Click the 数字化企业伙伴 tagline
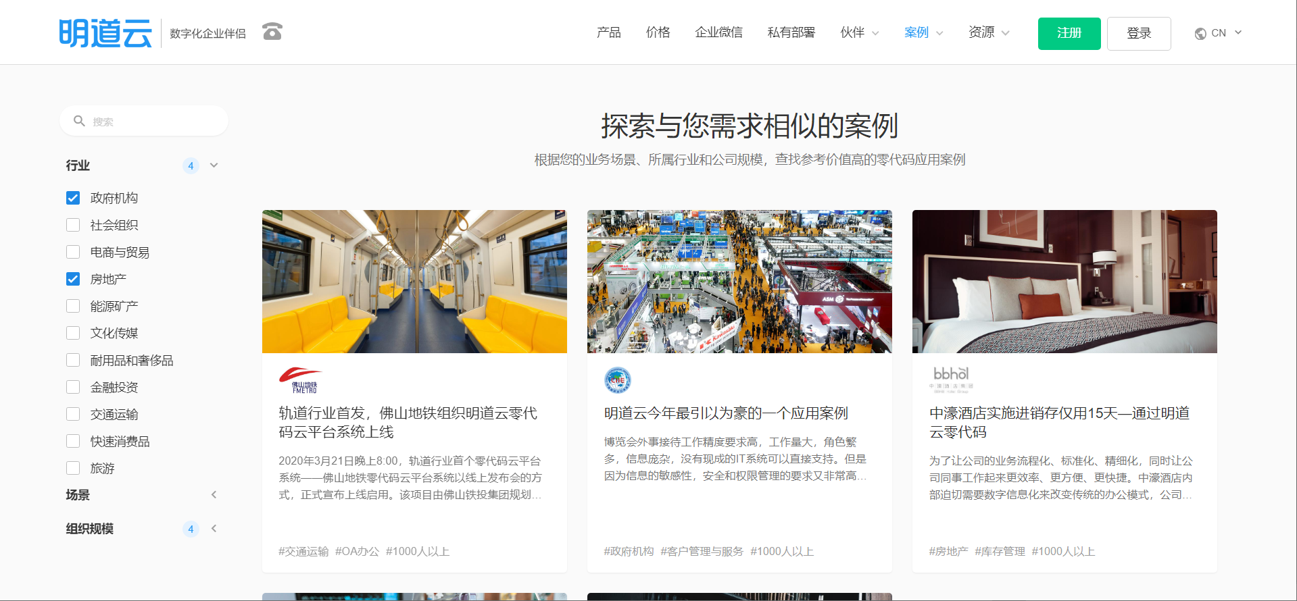Image resolution: width=1297 pixels, height=601 pixels. point(207,34)
